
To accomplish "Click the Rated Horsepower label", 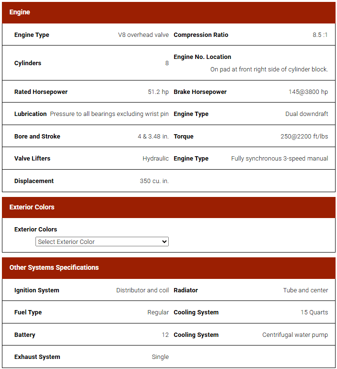I will coord(41,92).
